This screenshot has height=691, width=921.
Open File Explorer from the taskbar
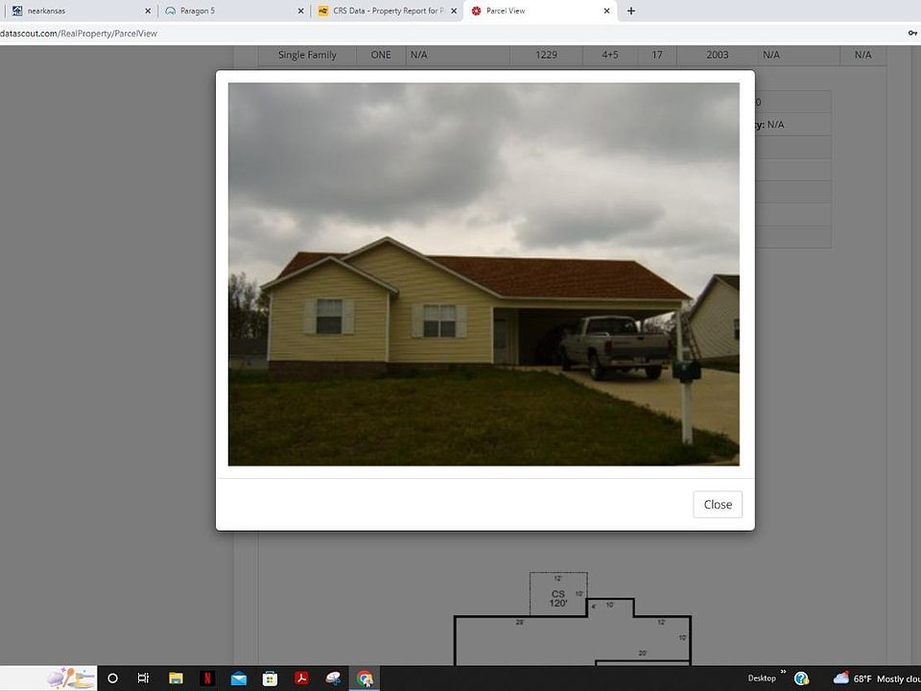pos(176,679)
